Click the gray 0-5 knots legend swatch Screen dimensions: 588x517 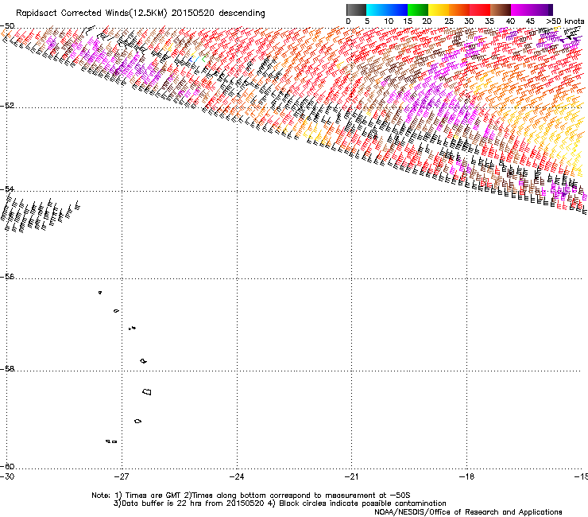(x=356, y=10)
